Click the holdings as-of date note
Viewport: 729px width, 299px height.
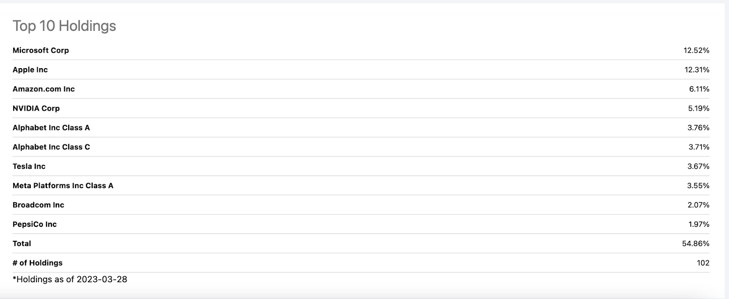[70, 279]
